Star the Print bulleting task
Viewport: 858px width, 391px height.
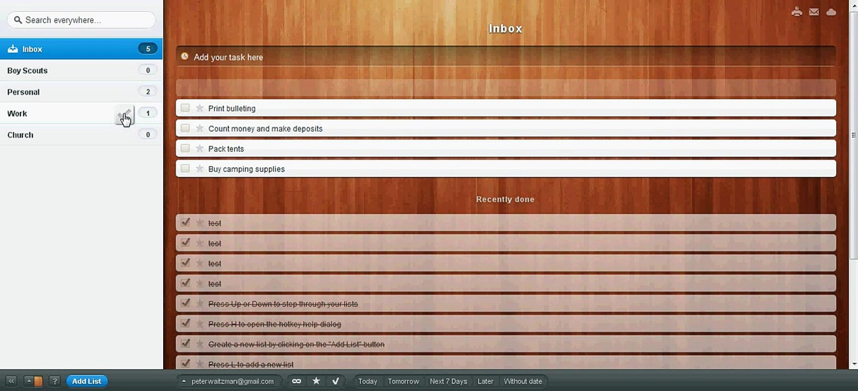point(200,108)
